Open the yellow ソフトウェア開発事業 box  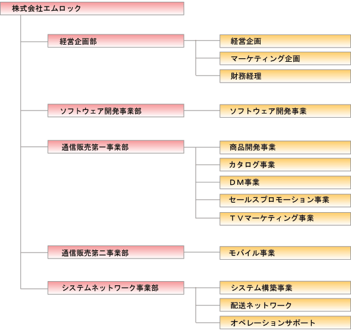(x=285, y=111)
